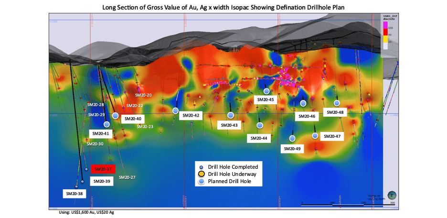Click the SM20-28 hole label
Image resolution: width=447 pixels, height=218 pixels.
[96, 105]
